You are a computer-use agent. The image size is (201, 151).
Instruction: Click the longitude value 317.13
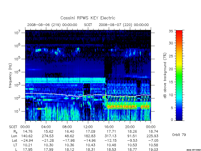[110, 136]
